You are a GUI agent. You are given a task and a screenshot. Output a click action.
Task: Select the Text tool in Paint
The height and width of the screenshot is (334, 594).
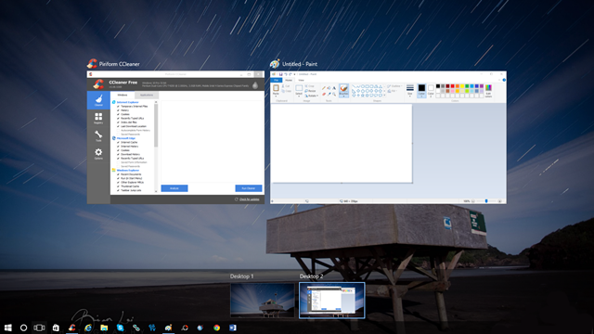334,88
